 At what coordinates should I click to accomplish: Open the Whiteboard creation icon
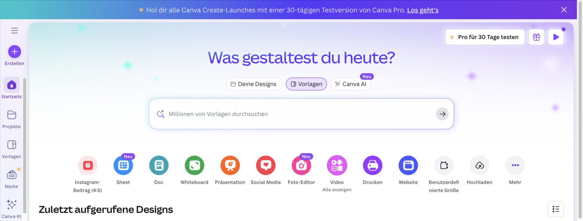click(x=194, y=165)
